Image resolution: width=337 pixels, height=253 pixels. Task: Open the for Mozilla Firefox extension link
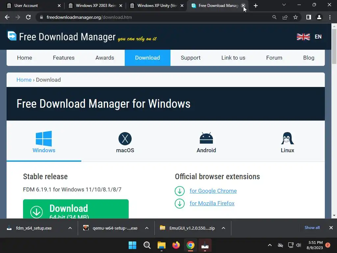(x=212, y=203)
